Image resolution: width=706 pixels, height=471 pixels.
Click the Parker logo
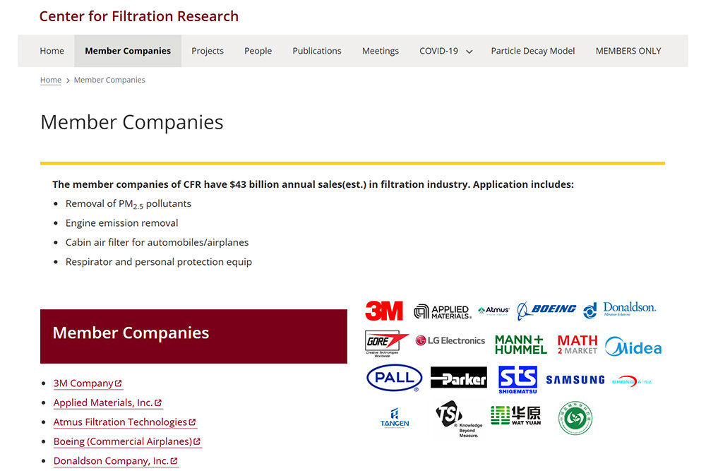tap(458, 378)
